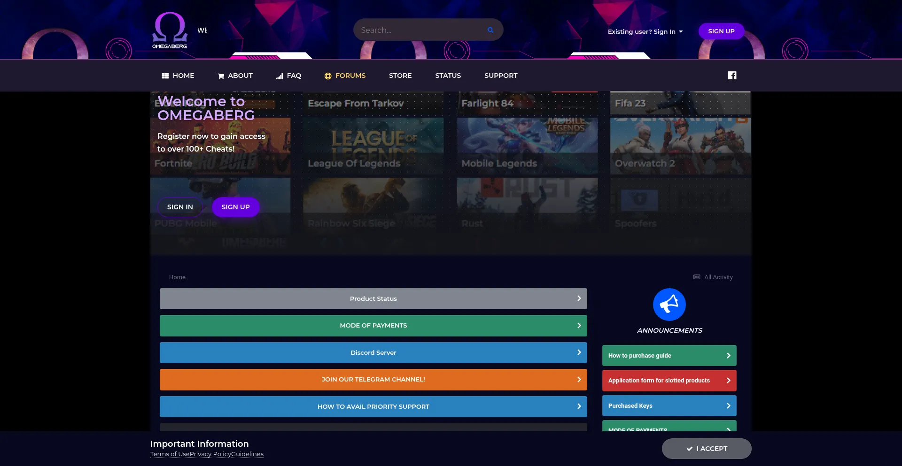Open the Terms of Use link
Screen dimensions: 902x466
point(170,454)
